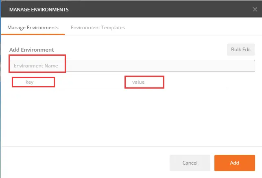
Task: Discard changes by clicking Cancel
Action: coord(190,163)
